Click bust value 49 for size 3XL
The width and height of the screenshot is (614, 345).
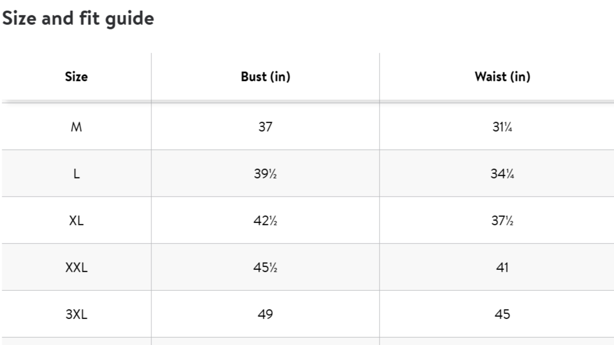click(265, 314)
